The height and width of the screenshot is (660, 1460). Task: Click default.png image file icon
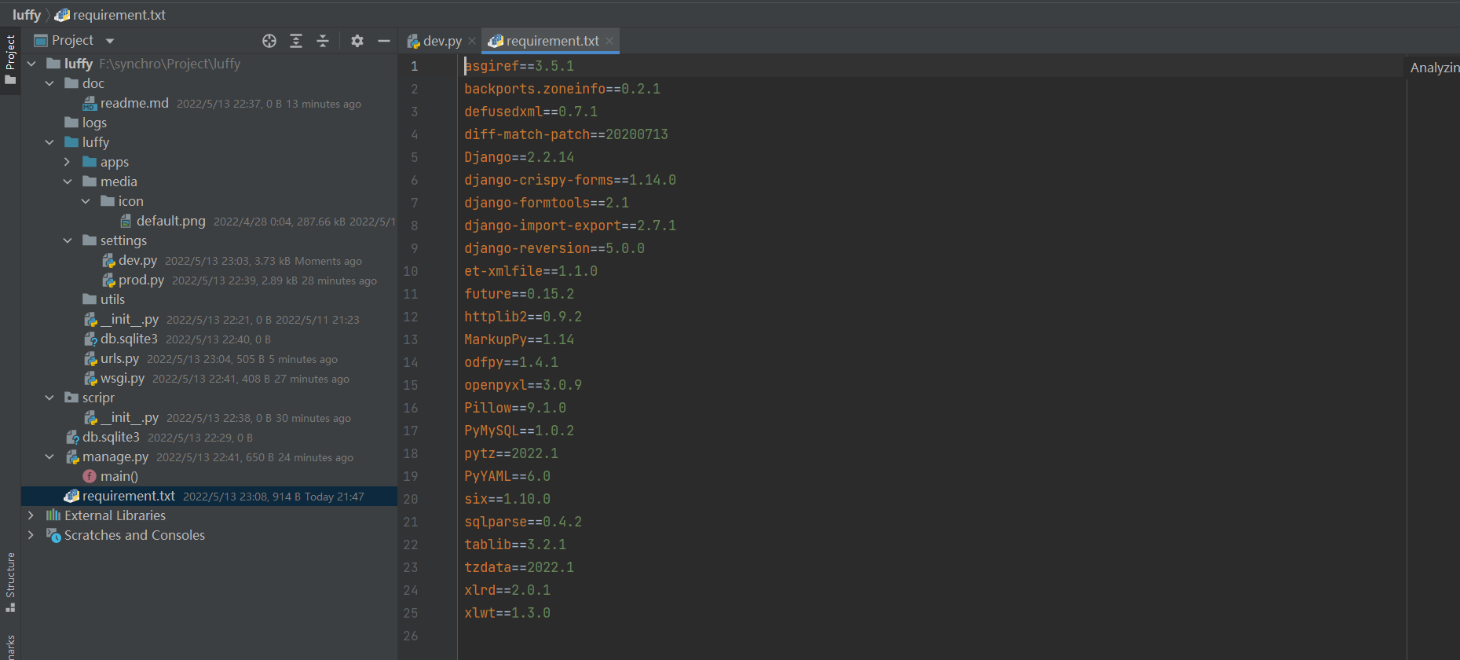126,221
